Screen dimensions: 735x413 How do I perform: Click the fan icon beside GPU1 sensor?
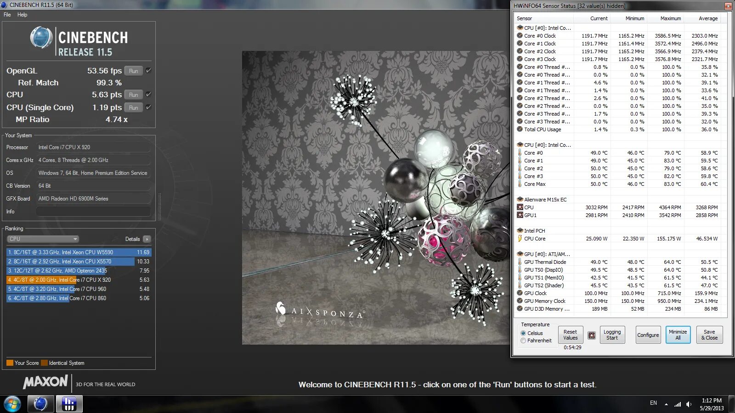(520, 215)
